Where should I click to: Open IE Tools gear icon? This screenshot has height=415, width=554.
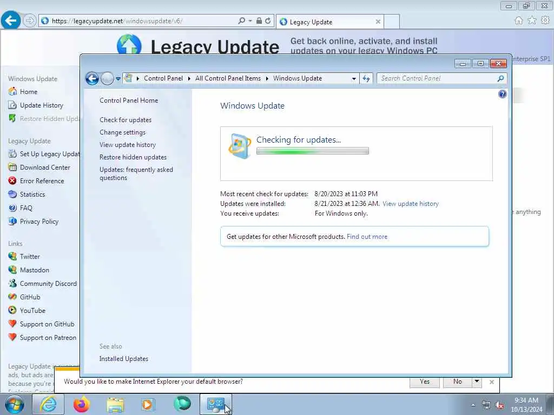[x=545, y=21]
